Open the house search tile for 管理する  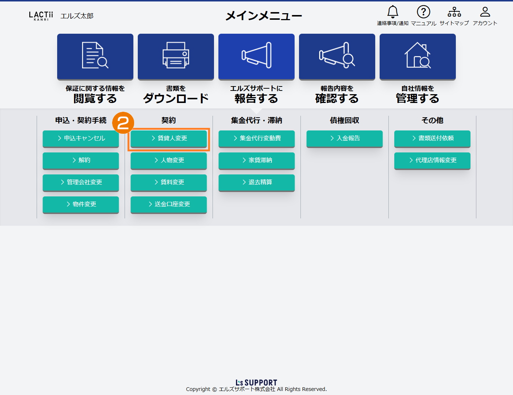[418, 56]
